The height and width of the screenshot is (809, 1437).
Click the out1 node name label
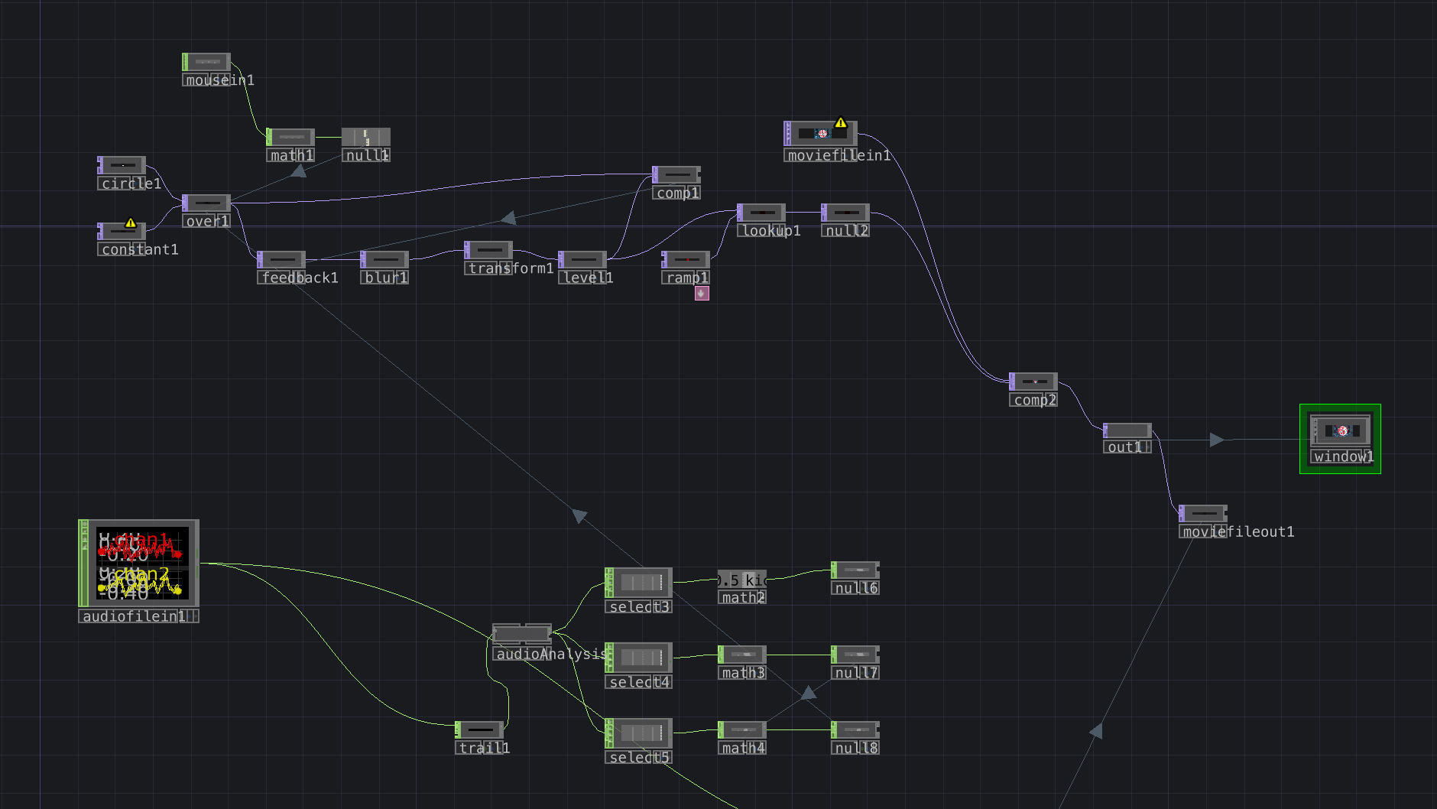(x=1124, y=447)
